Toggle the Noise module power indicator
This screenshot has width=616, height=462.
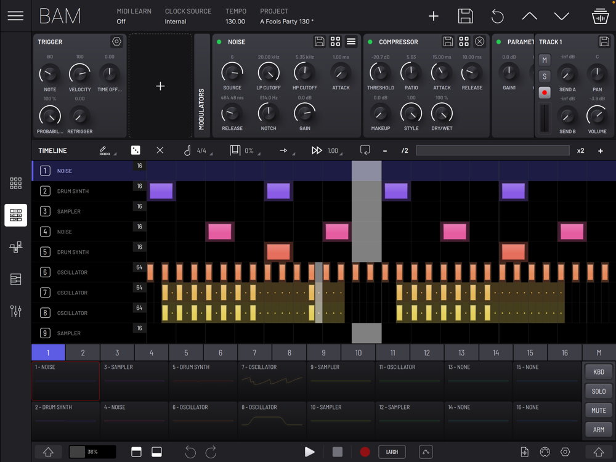[x=219, y=42]
